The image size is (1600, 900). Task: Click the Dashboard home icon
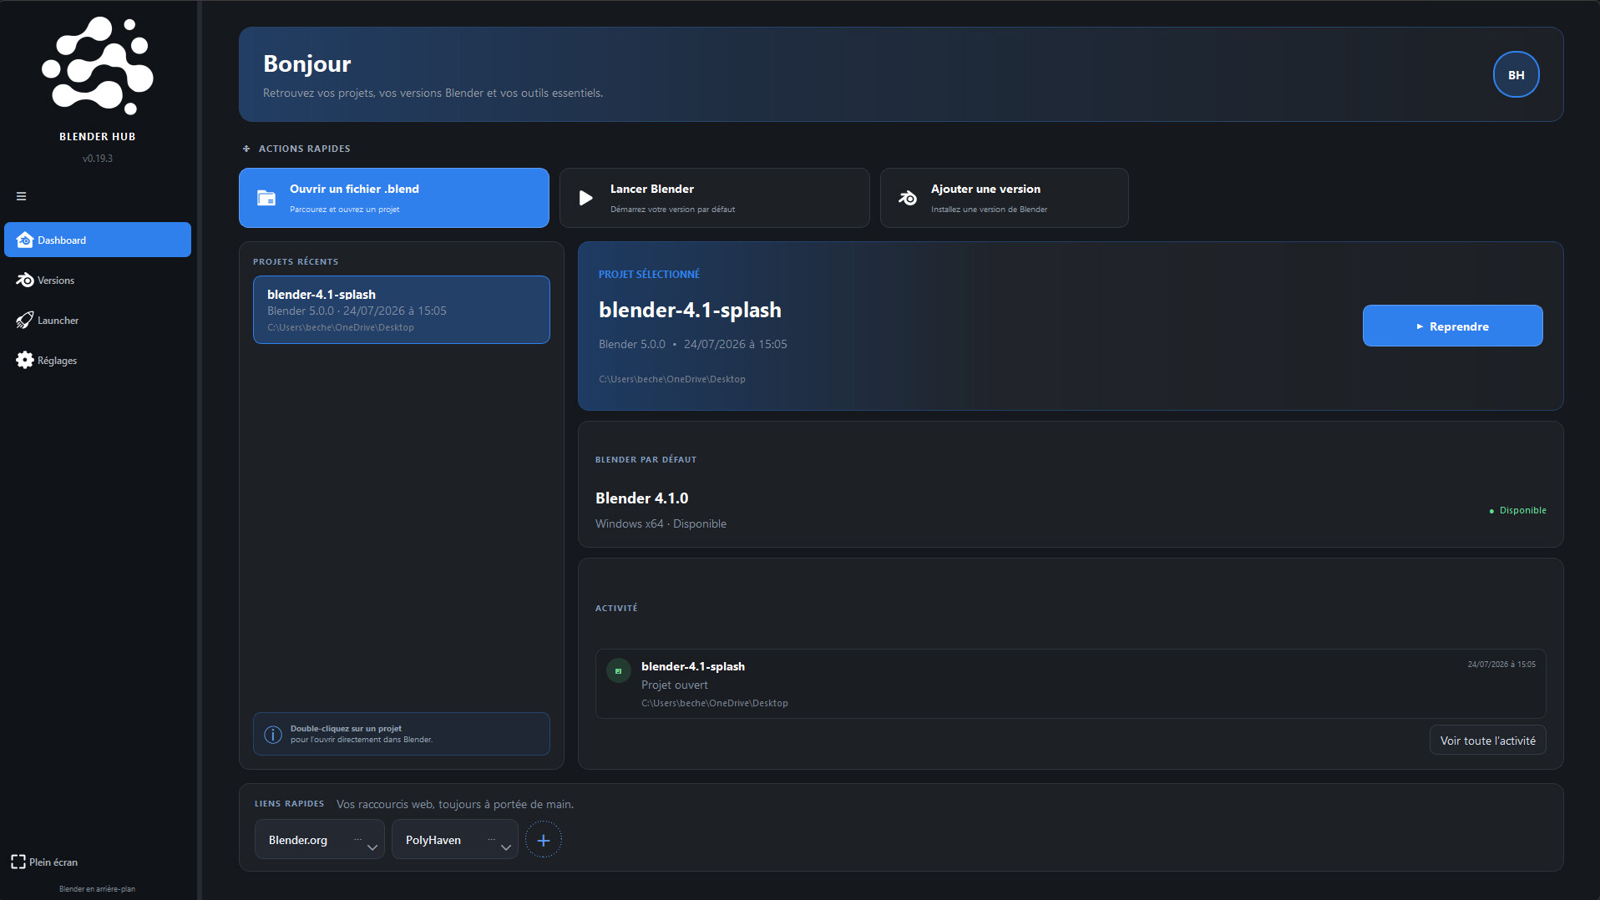pyautogui.click(x=25, y=240)
